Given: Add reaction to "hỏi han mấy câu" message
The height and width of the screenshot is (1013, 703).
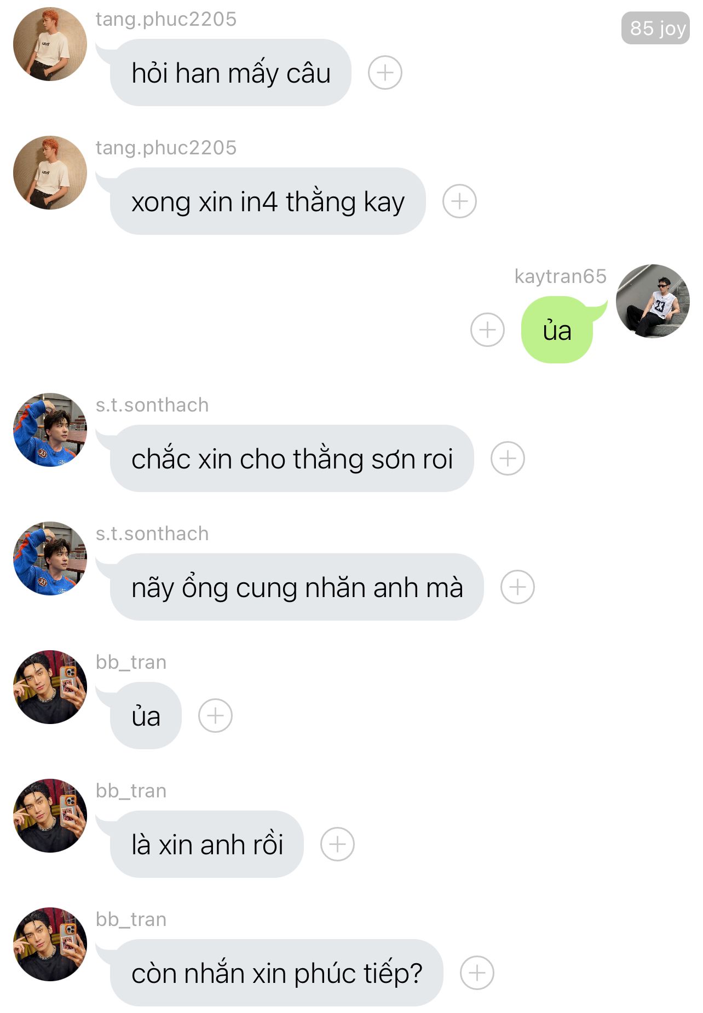Looking at the screenshot, I should (385, 72).
